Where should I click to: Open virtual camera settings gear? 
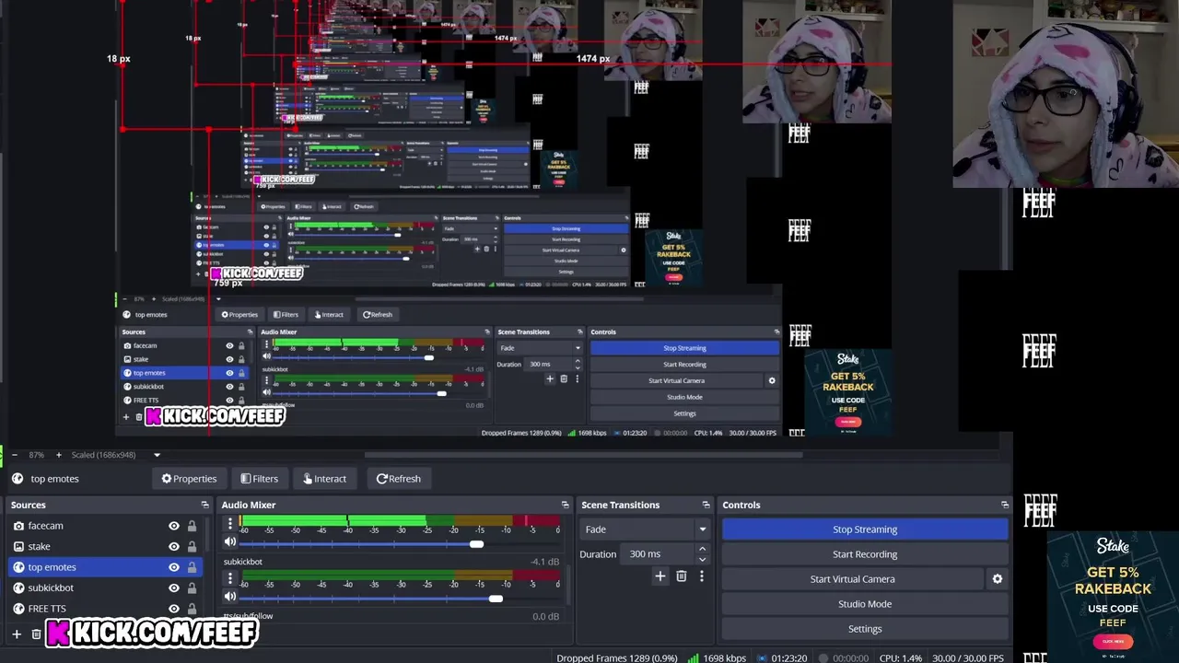(x=997, y=579)
